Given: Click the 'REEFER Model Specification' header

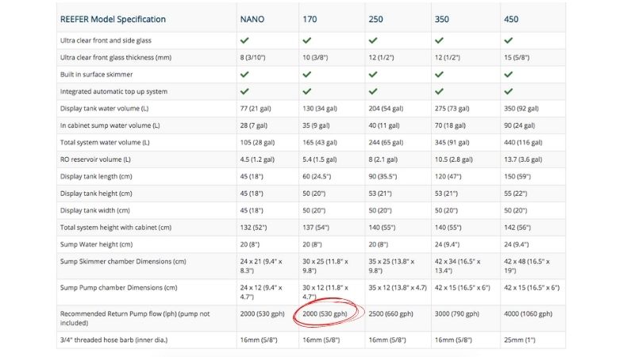Looking at the screenshot, I should [113, 19].
